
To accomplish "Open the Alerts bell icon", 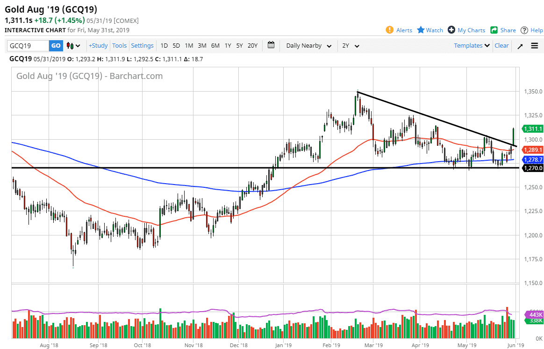I will 389,30.
